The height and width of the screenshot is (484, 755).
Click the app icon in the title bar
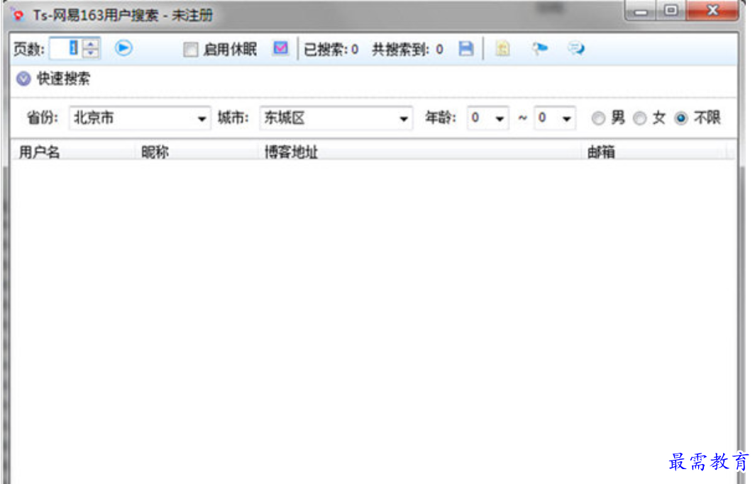[x=18, y=15]
